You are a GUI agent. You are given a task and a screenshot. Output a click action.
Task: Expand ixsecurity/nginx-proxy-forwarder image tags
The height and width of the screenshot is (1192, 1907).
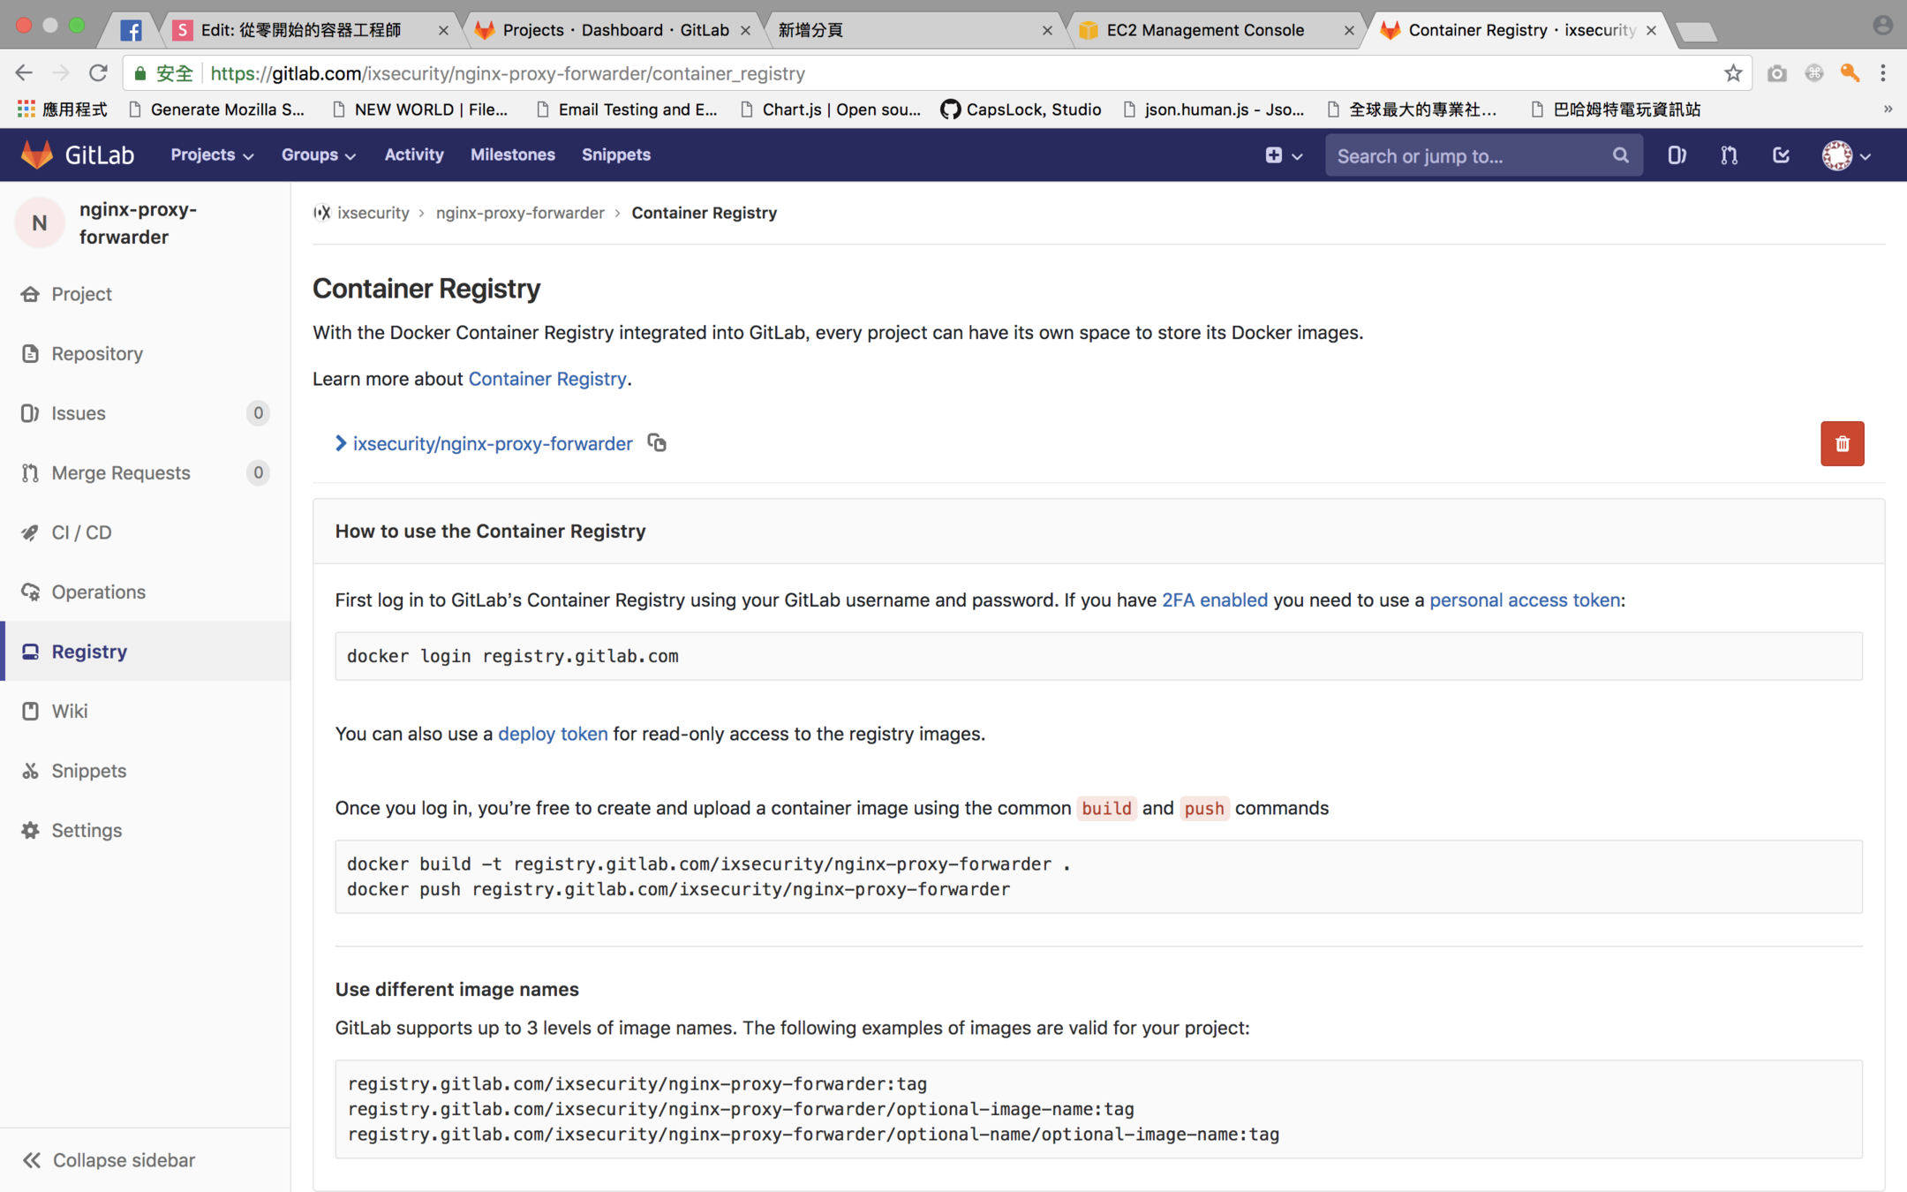tap(341, 443)
